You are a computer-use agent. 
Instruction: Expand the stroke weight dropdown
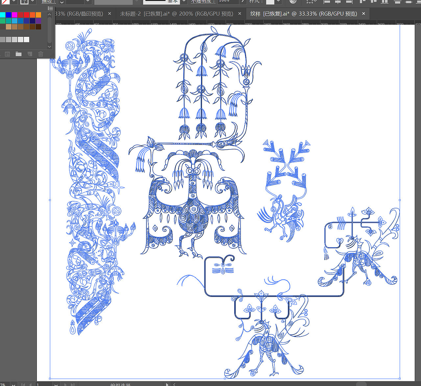coord(88,2)
